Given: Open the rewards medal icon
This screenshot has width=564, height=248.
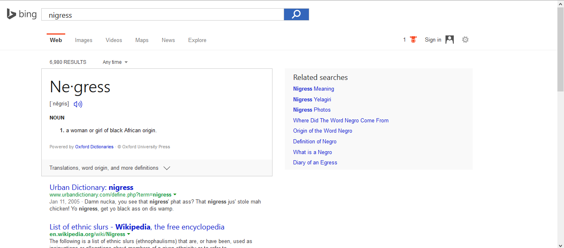Looking at the screenshot, I should coord(413,40).
